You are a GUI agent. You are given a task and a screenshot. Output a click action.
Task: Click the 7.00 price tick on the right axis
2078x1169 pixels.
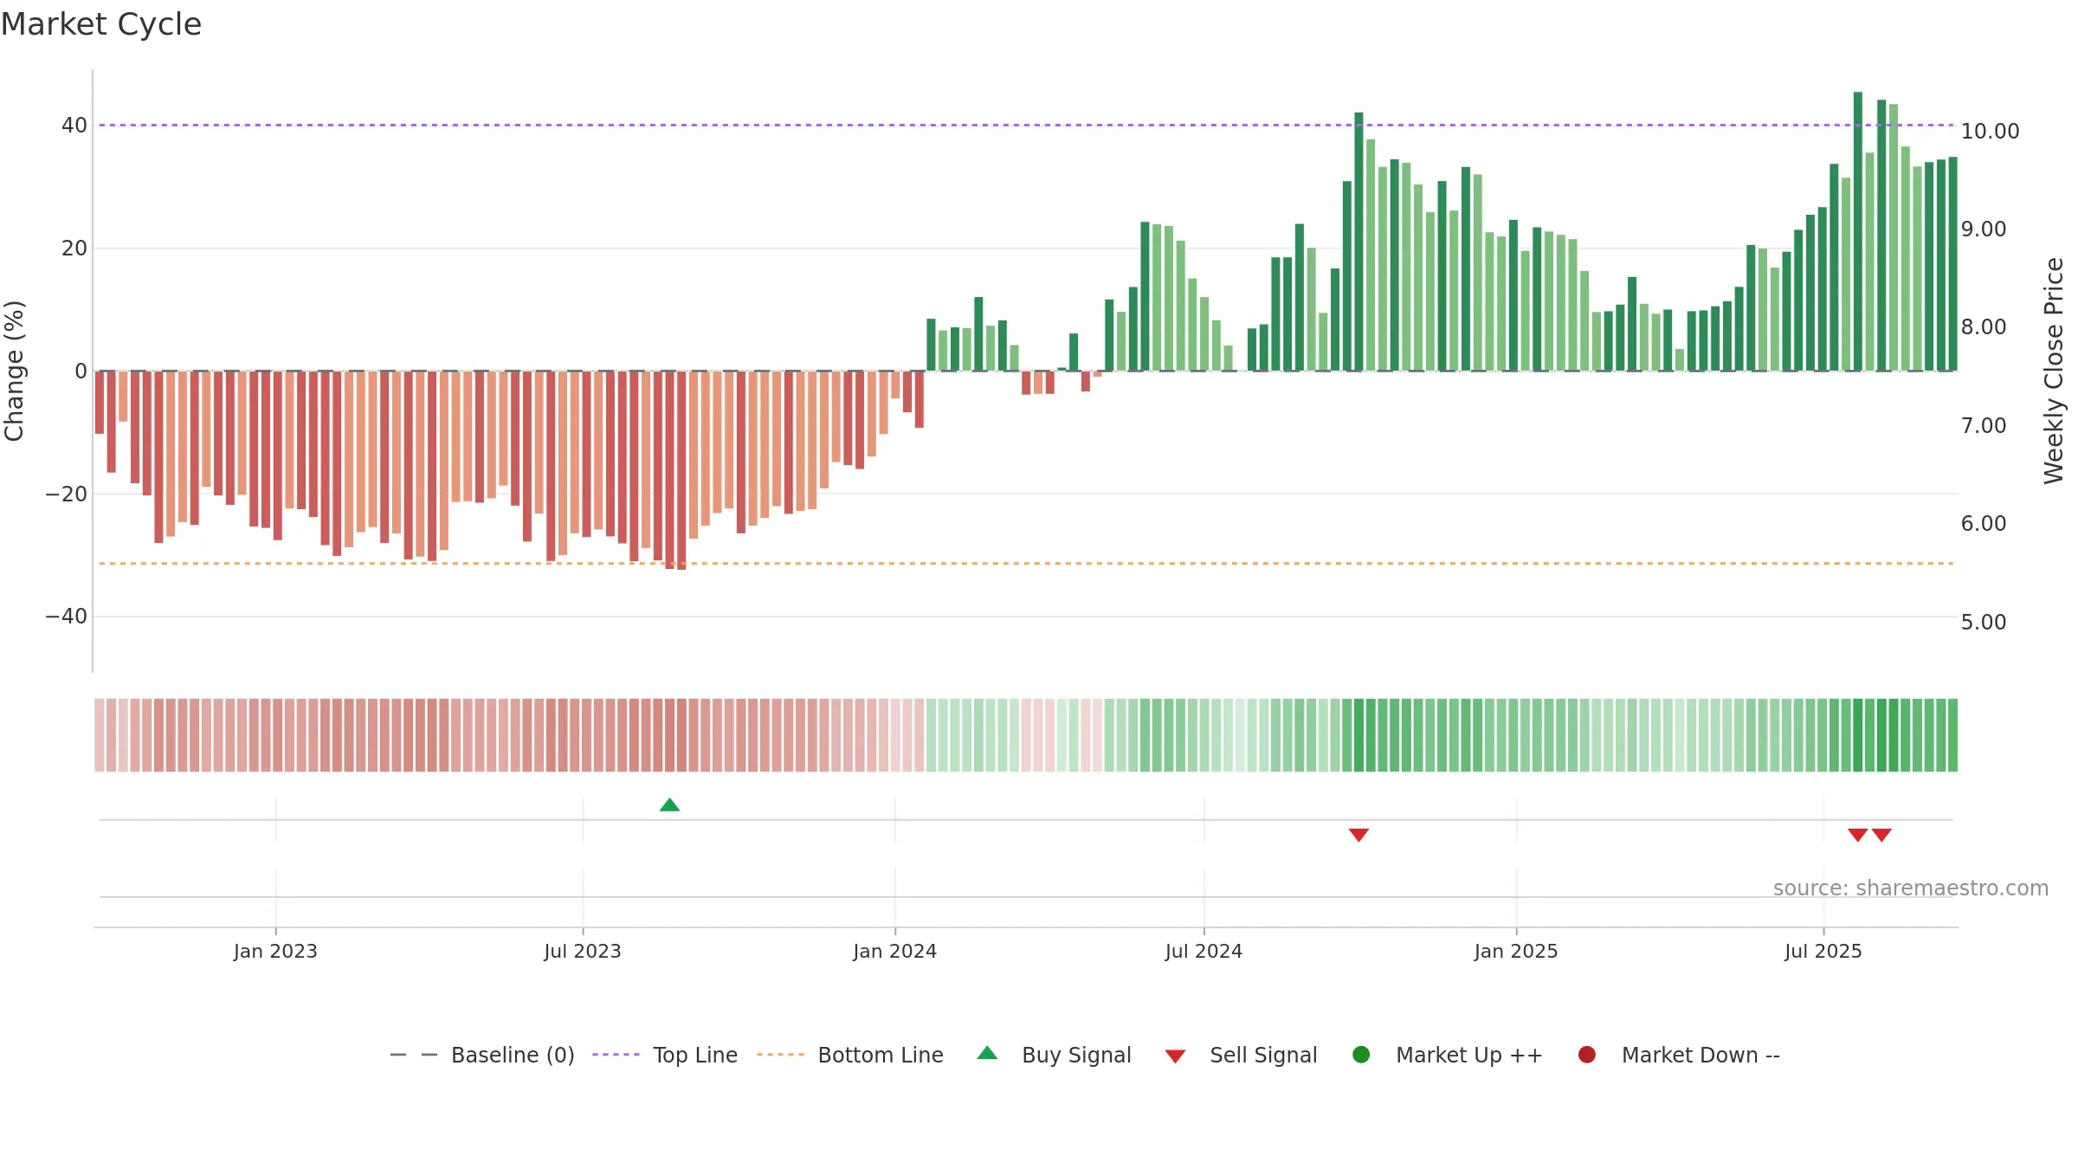(x=1984, y=426)
